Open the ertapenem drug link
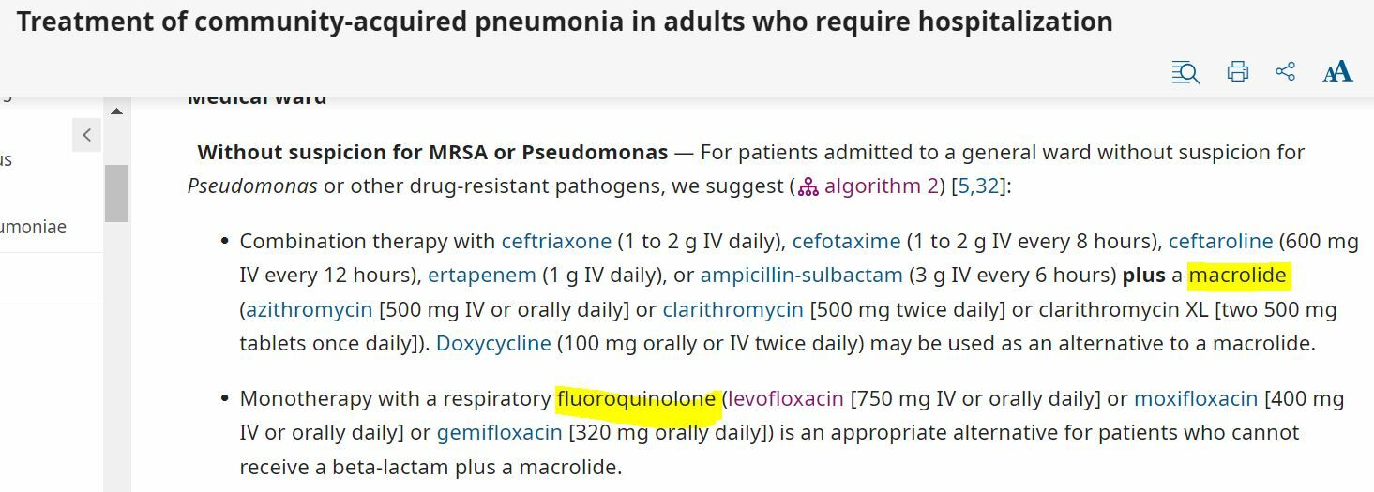 click(x=482, y=276)
